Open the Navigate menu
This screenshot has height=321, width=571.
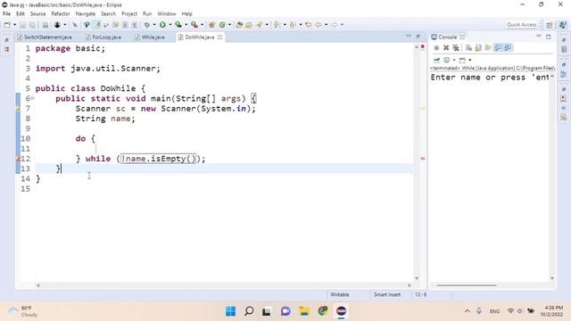[86, 14]
